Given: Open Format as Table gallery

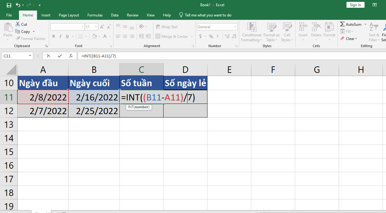Looking at the screenshot, I should (x=272, y=32).
